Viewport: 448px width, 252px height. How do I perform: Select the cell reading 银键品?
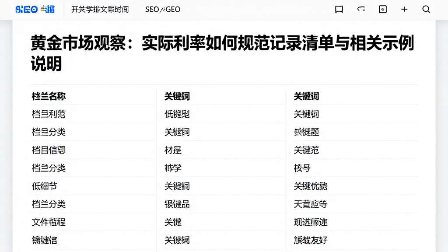click(x=177, y=204)
